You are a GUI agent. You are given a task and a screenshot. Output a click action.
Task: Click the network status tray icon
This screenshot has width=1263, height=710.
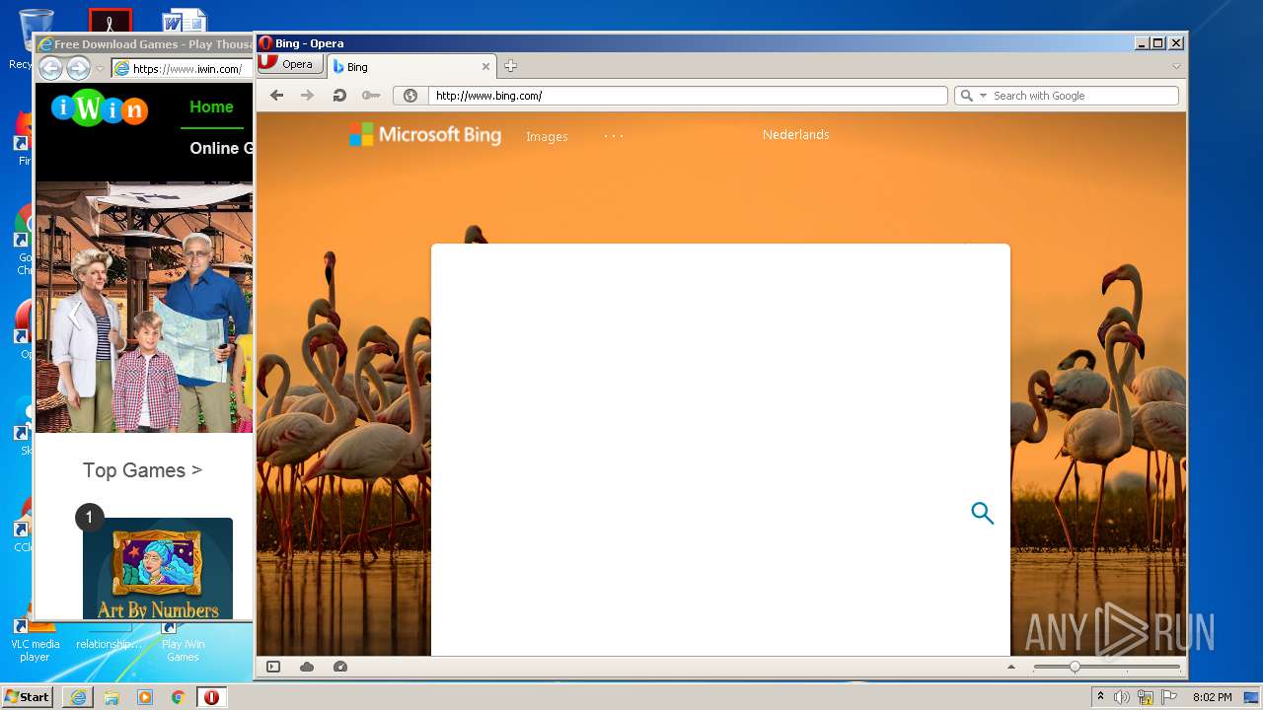(1146, 697)
